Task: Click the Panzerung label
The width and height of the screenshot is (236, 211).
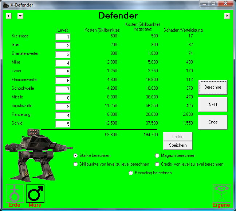Action: tap(21, 114)
